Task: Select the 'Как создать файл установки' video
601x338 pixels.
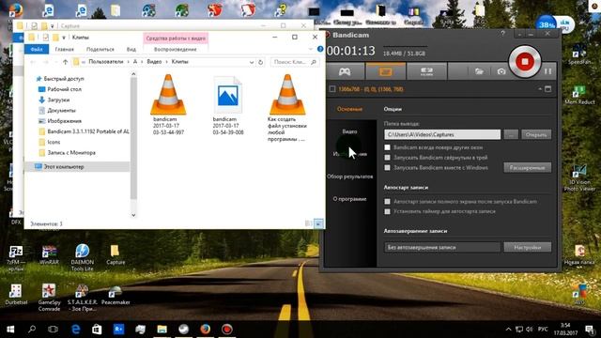Action: pos(287,108)
